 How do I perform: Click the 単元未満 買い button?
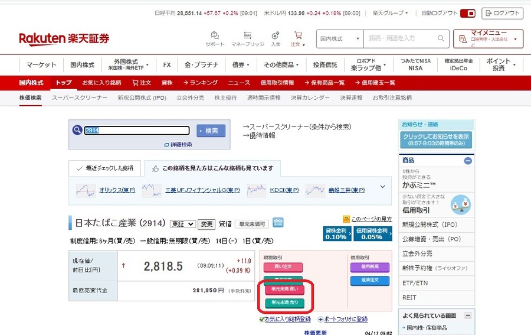point(285,290)
